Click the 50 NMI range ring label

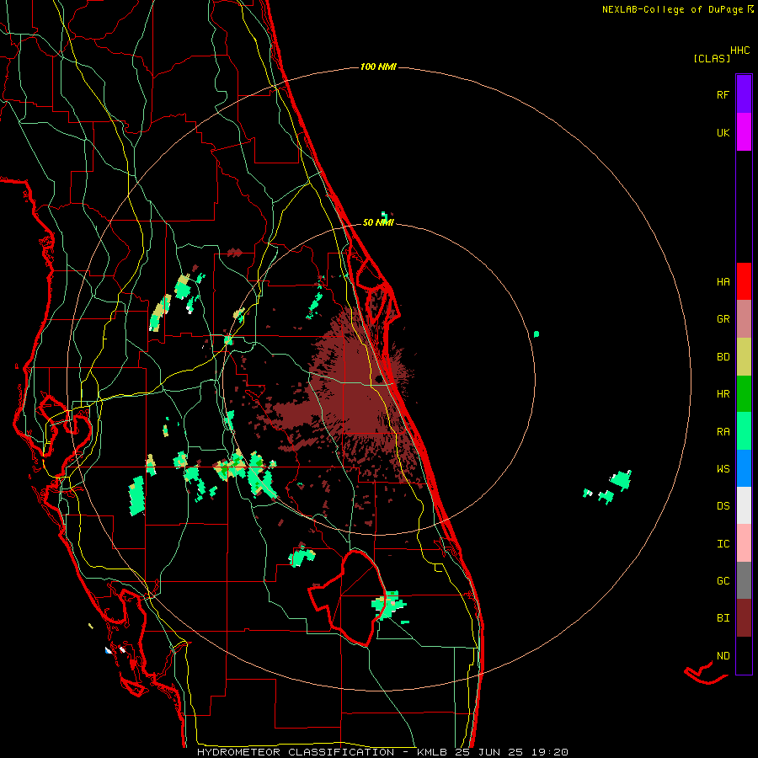[378, 222]
